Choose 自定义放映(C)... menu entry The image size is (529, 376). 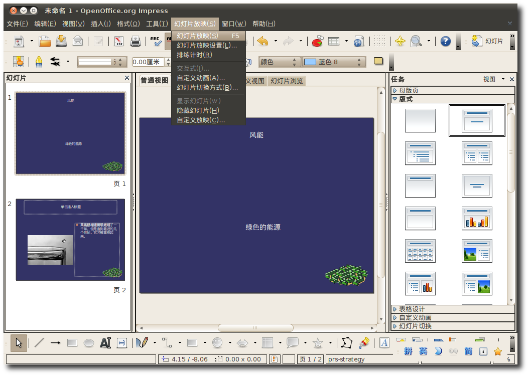[208, 120]
